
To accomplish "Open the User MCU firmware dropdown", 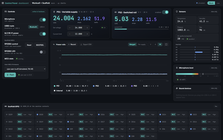I will (25, 69).
